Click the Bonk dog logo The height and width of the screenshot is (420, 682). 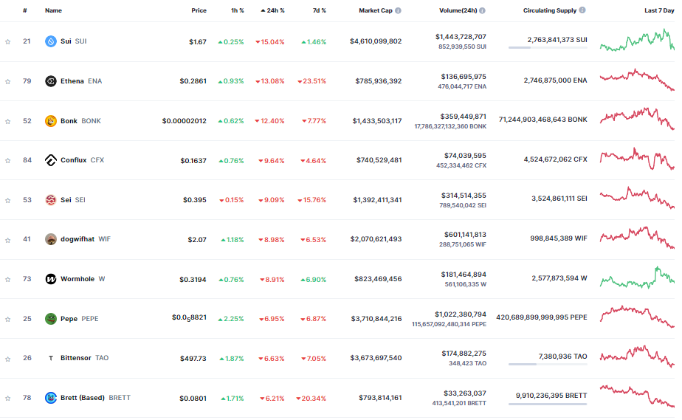(51, 121)
